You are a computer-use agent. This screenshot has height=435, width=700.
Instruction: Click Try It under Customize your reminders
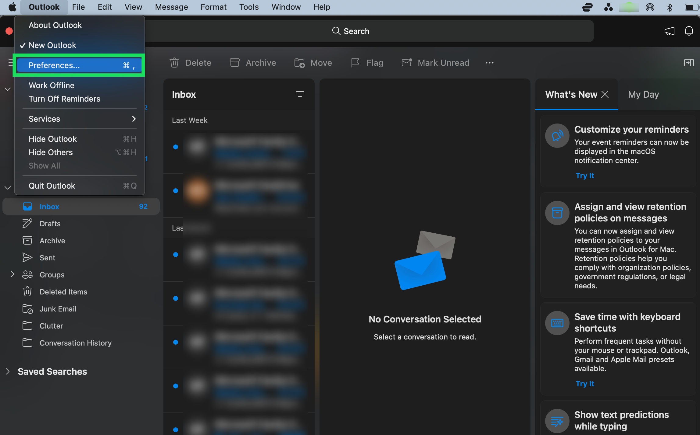(x=585, y=176)
